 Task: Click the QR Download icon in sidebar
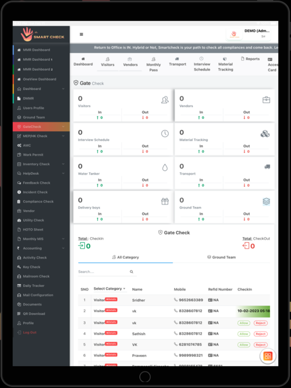click(x=19, y=314)
